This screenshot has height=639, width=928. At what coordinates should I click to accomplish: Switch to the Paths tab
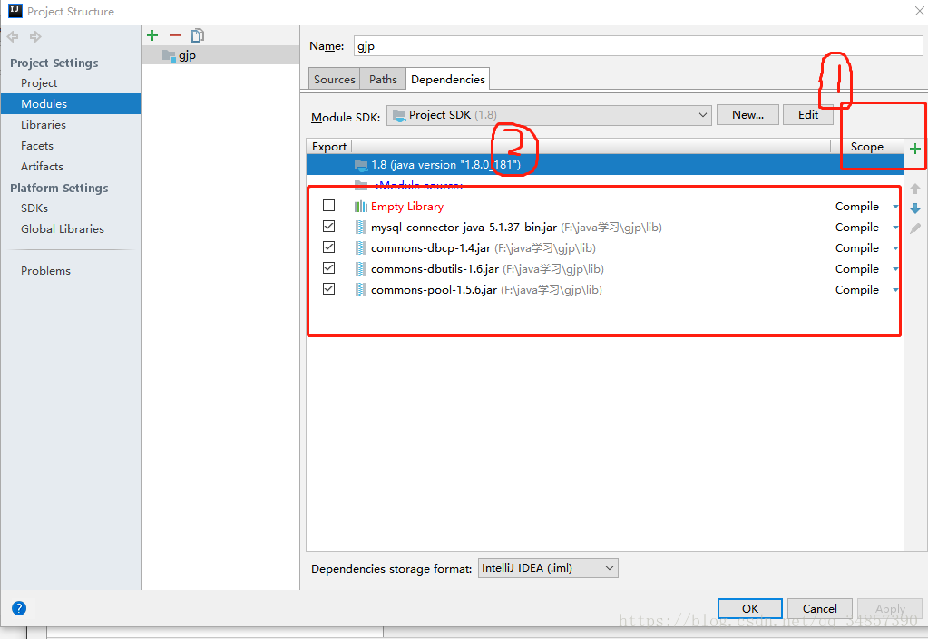pos(383,79)
